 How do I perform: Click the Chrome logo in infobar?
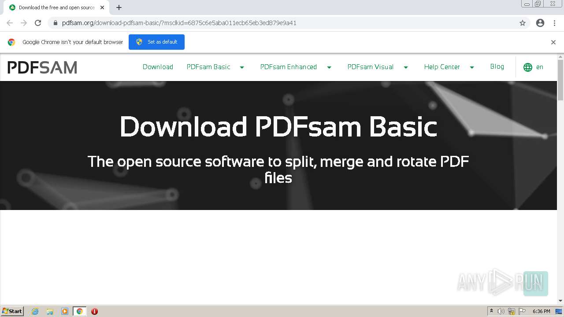(11, 42)
